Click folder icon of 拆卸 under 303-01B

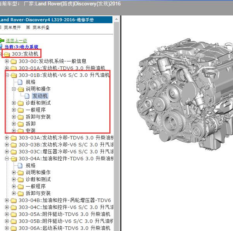click(x=21, y=124)
